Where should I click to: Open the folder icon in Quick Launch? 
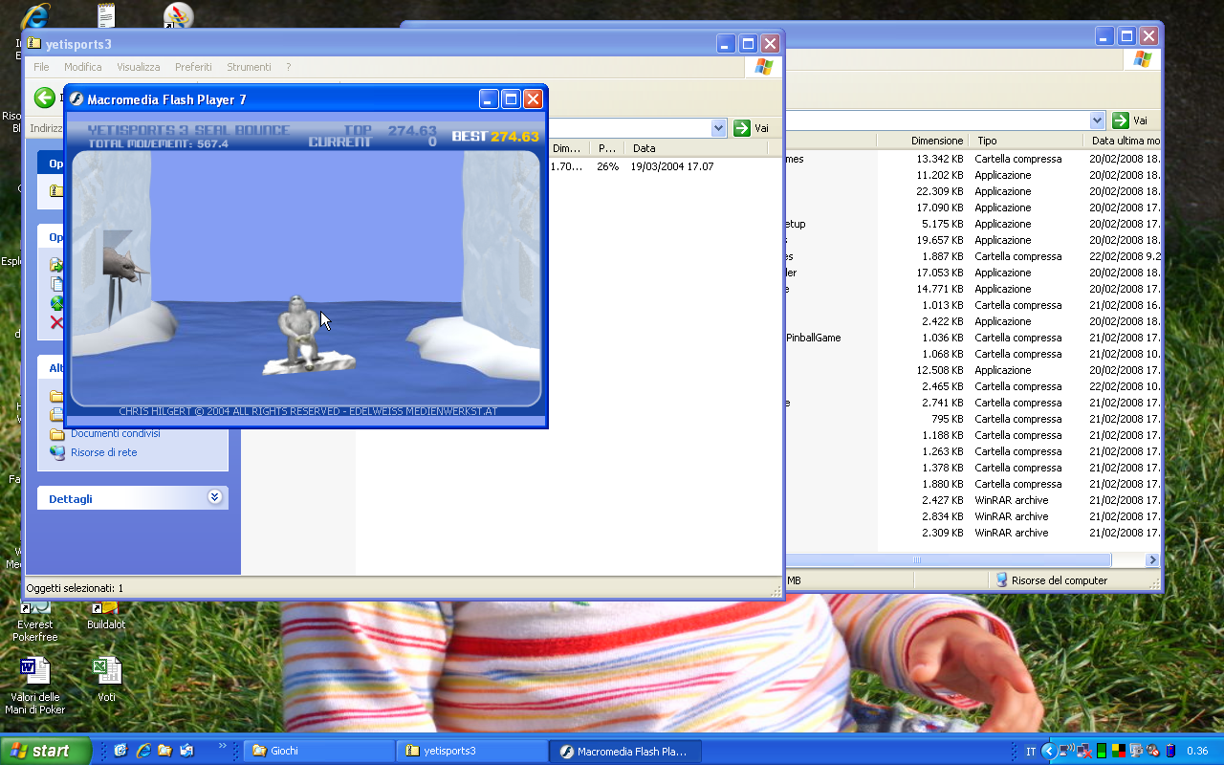click(164, 751)
